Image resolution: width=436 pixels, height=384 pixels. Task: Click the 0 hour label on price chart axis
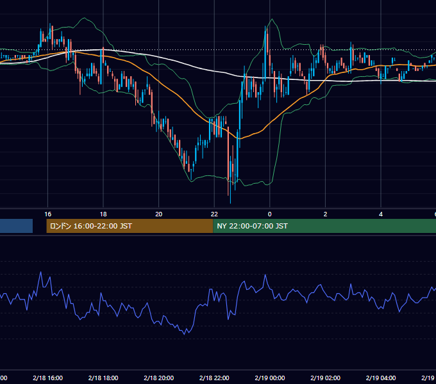269,214
